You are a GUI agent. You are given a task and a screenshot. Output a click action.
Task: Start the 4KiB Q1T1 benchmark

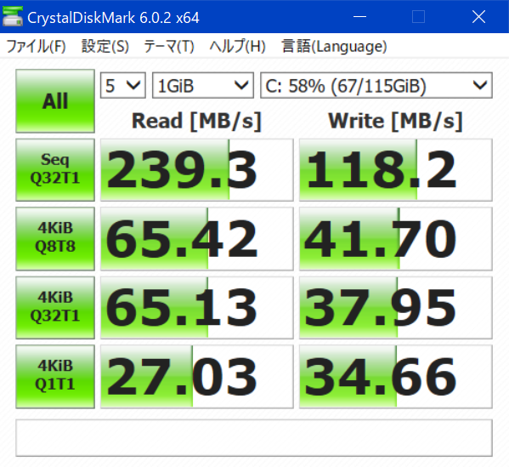[55, 376]
